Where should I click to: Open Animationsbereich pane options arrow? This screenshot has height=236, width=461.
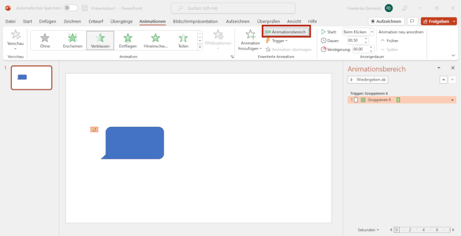coord(439,68)
